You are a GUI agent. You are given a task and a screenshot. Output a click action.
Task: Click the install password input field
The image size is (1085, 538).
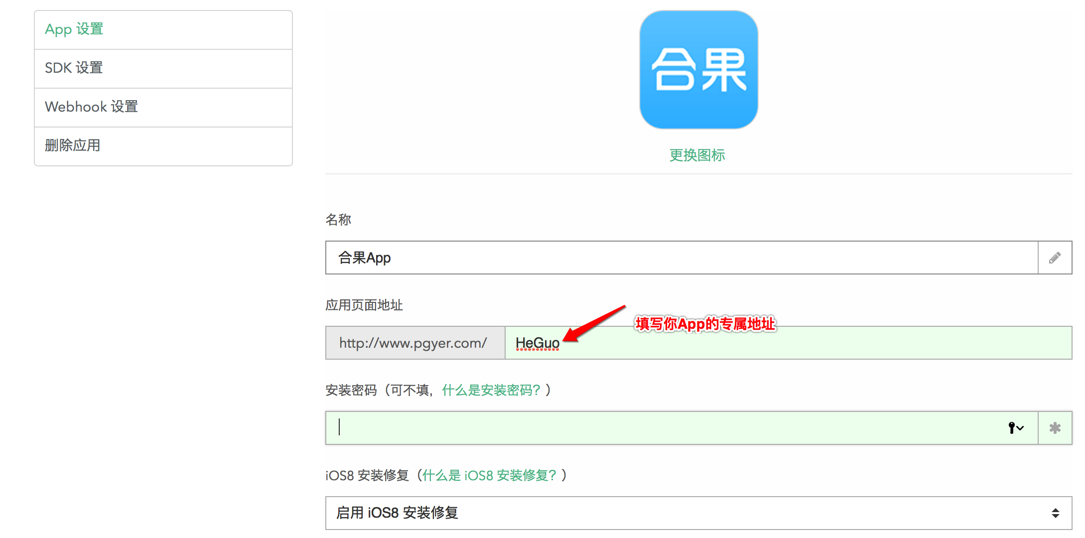tap(681, 428)
